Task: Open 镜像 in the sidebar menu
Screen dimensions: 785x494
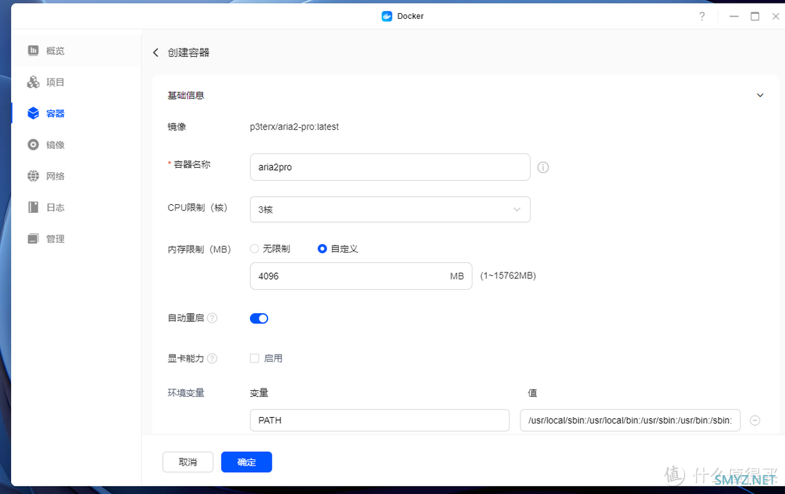Action: 76,145
